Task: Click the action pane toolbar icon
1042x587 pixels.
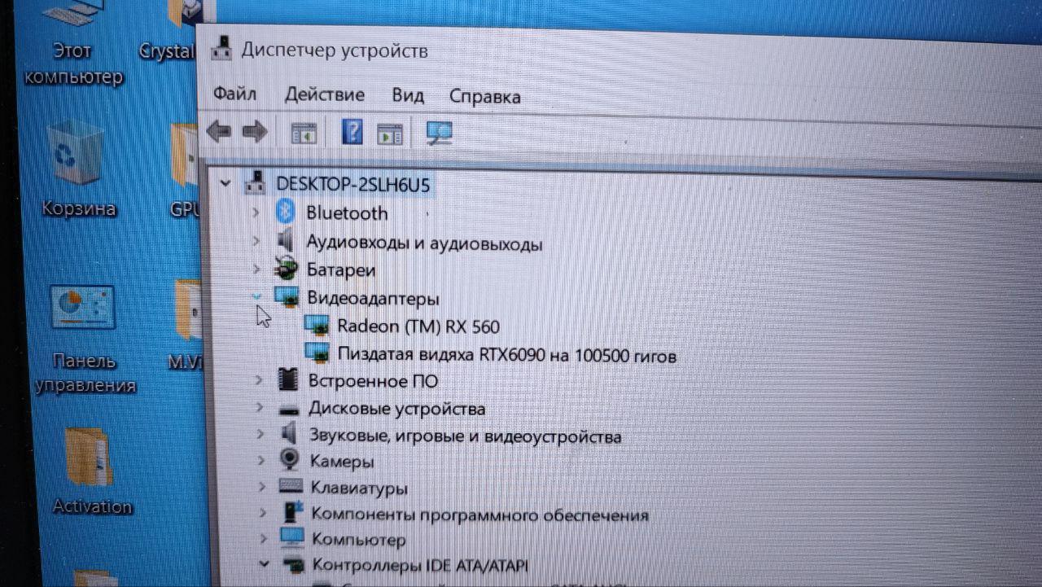Action: click(390, 134)
